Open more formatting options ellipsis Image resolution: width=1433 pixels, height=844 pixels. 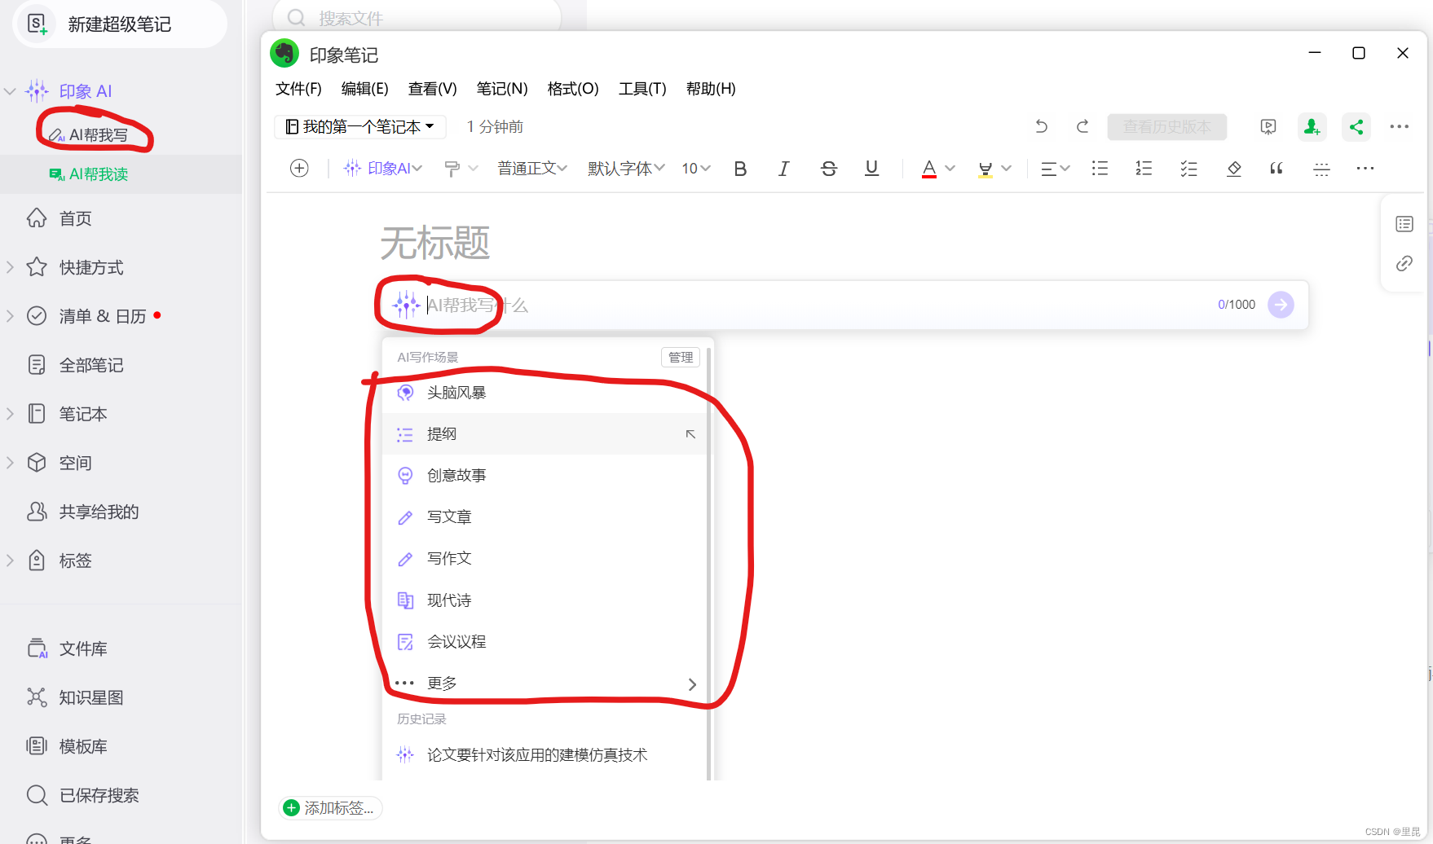coord(1365,169)
